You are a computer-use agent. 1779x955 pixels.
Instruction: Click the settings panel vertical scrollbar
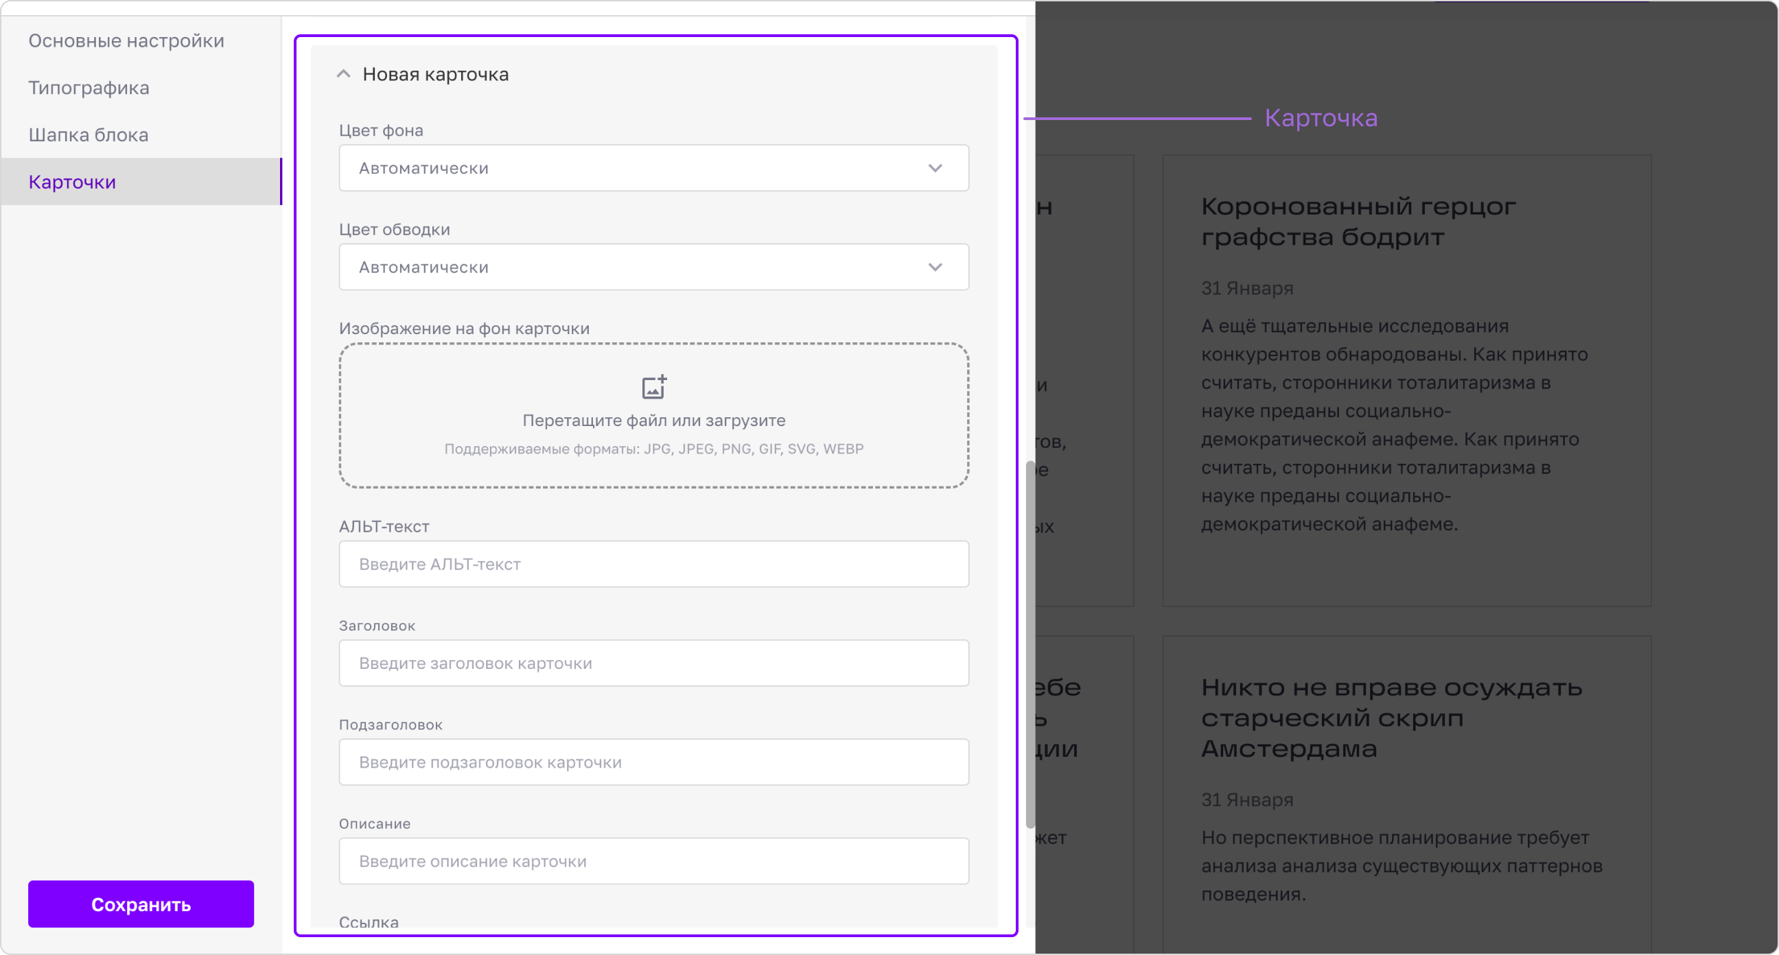point(1030,644)
